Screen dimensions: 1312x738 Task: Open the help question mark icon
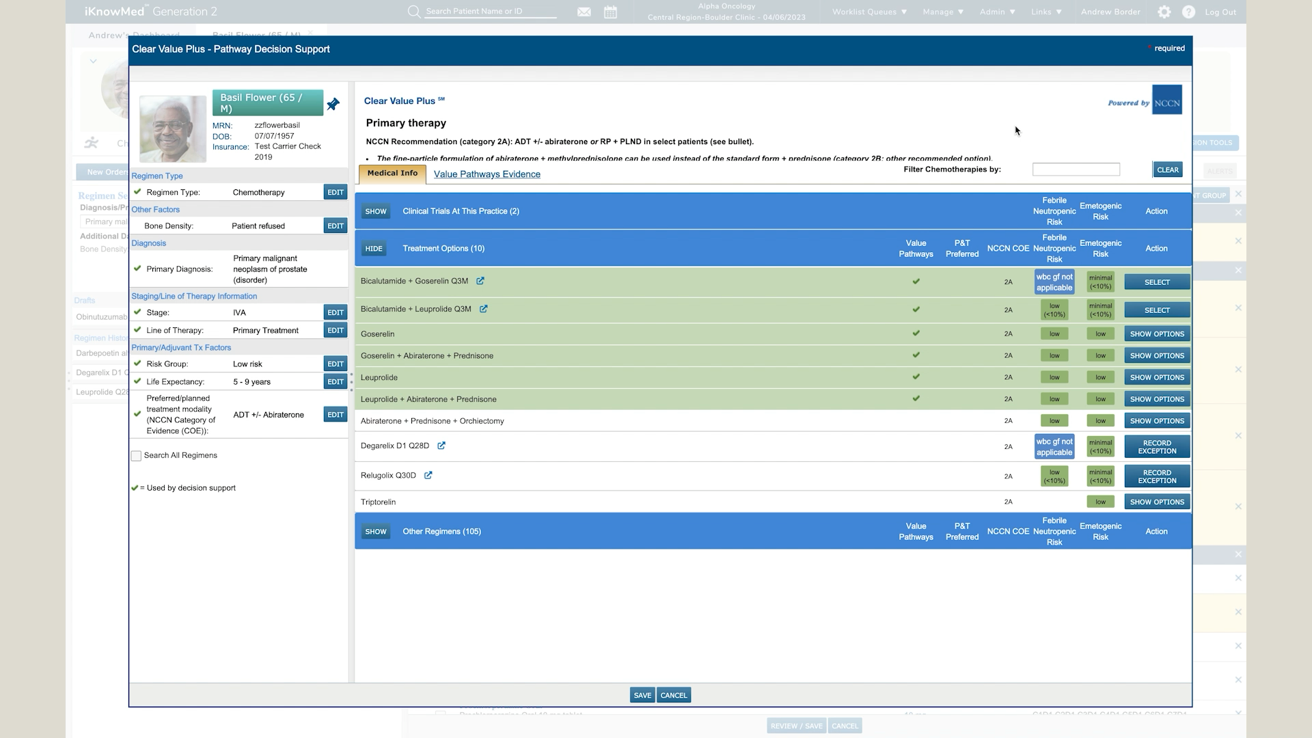click(x=1189, y=12)
